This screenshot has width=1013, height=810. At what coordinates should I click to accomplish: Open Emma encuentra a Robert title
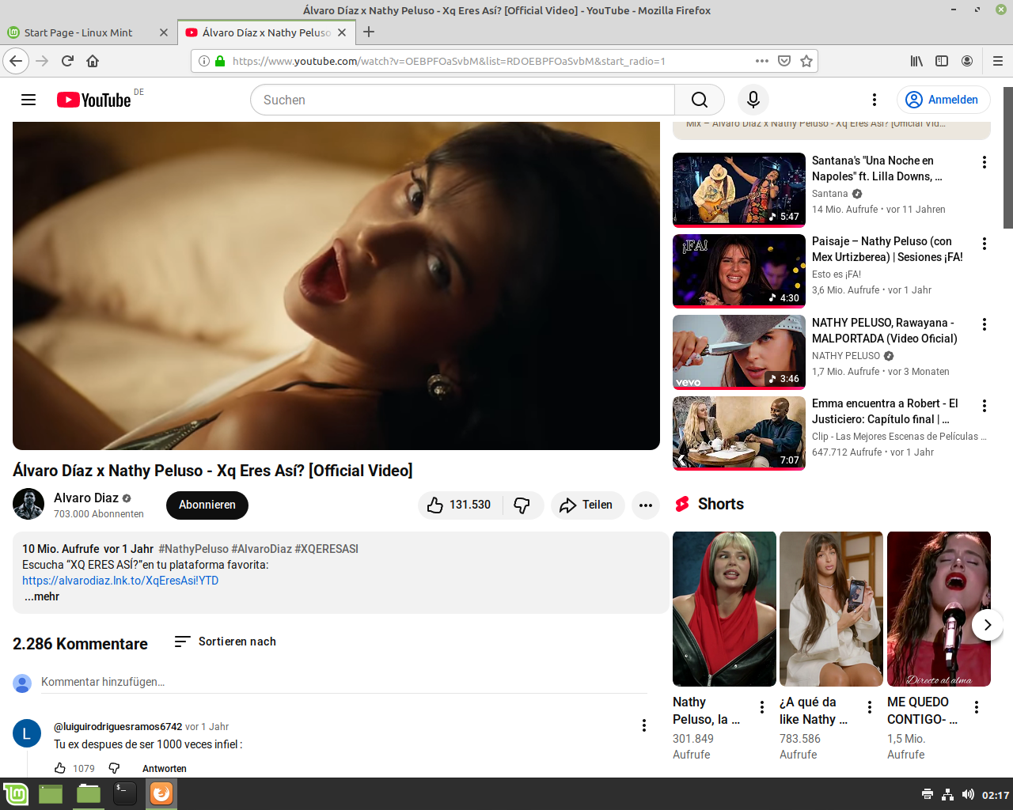tap(885, 411)
